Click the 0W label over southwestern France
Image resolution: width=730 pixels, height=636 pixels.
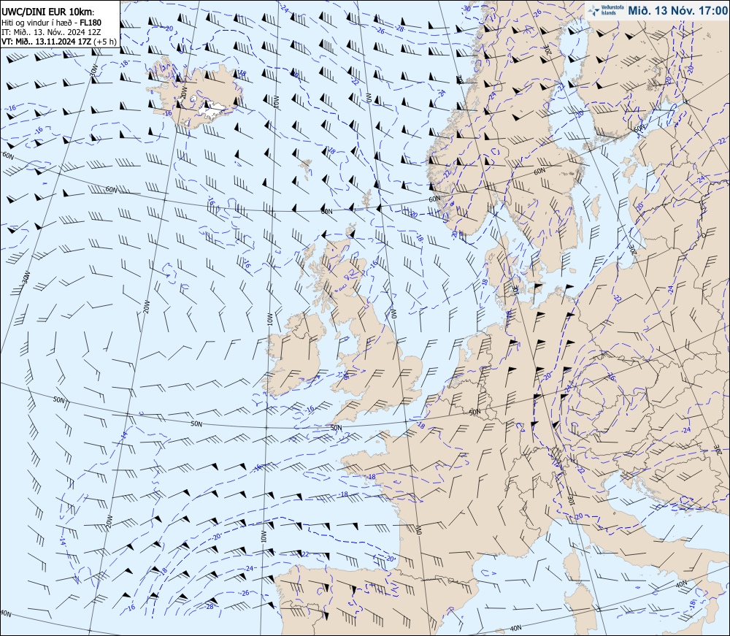click(418, 529)
